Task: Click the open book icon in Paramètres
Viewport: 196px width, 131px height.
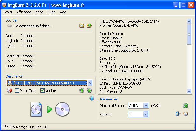Action: point(185,114)
